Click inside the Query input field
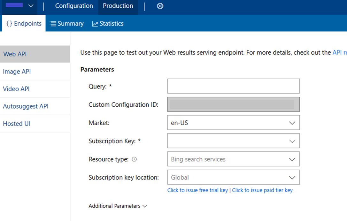This screenshot has height=221, width=347. (233, 86)
